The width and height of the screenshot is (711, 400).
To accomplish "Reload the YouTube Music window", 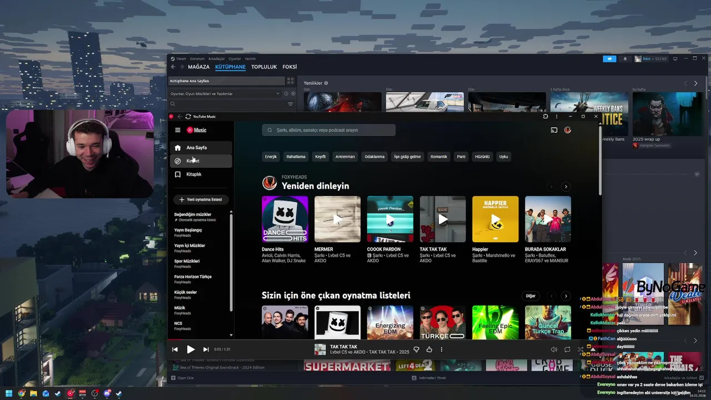I will click(188, 117).
